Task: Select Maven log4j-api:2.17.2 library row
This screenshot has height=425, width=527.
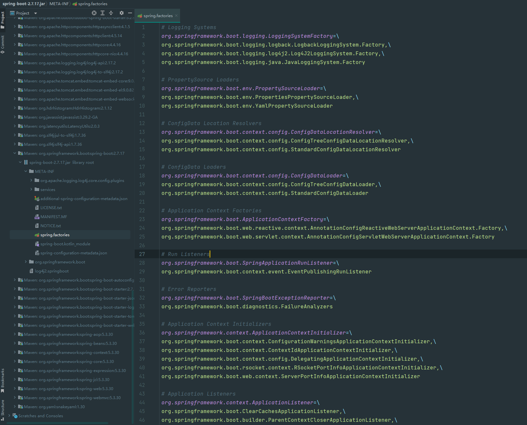Action: (70, 63)
